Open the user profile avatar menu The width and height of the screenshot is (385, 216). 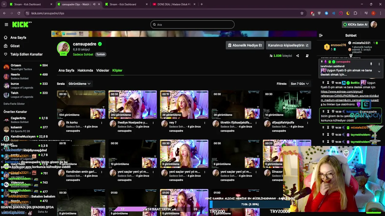(374, 25)
